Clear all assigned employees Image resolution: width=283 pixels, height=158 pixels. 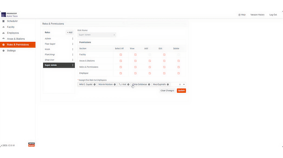click(180, 84)
